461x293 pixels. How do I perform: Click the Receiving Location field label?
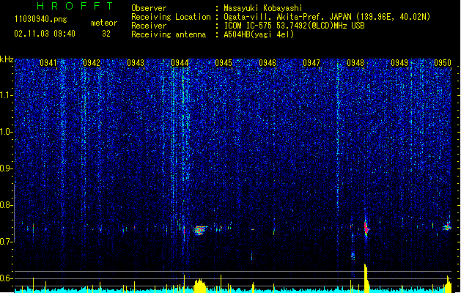pos(171,17)
